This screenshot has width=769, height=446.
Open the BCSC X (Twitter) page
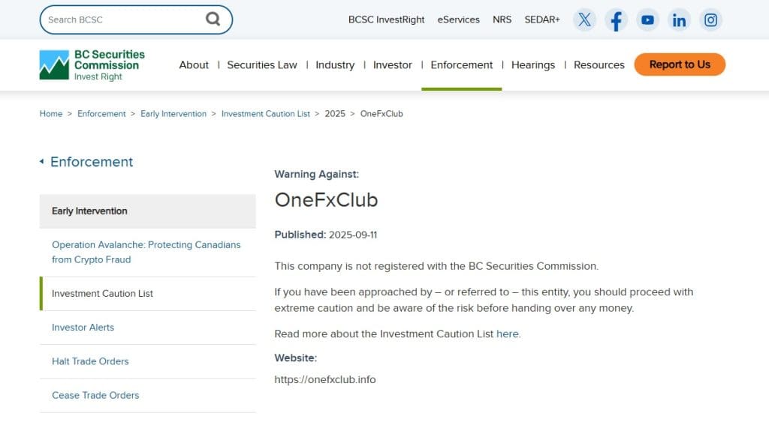584,20
